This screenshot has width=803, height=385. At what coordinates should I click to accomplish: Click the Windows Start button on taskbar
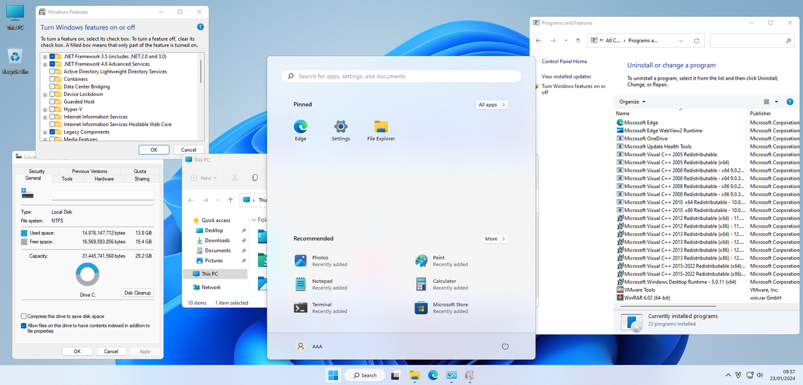[x=332, y=375]
